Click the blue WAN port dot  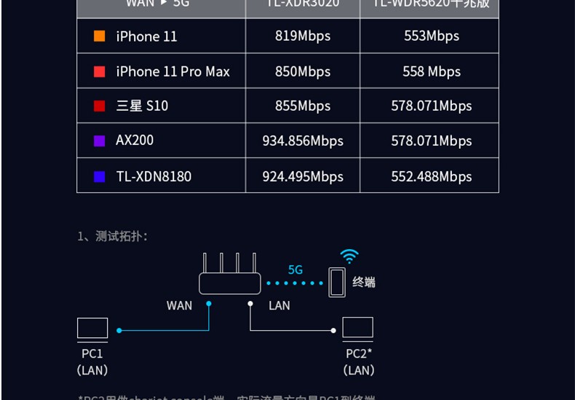click(x=209, y=304)
